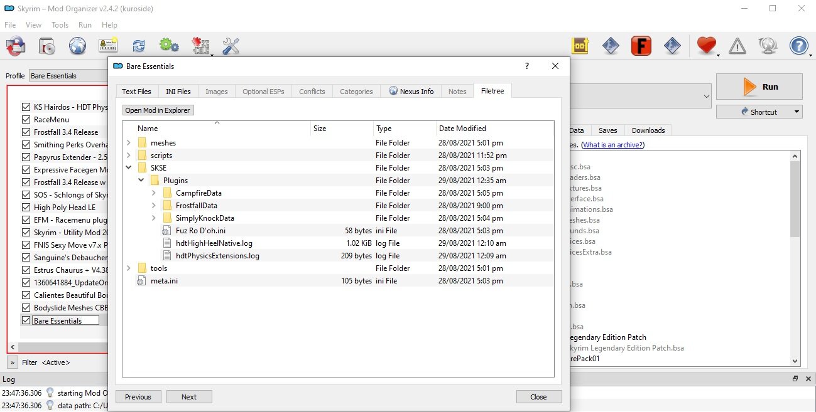Screen dimensions: 816x412
Task: Click the light bulb log entry icon
Action: pyautogui.click(x=50, y=393)
